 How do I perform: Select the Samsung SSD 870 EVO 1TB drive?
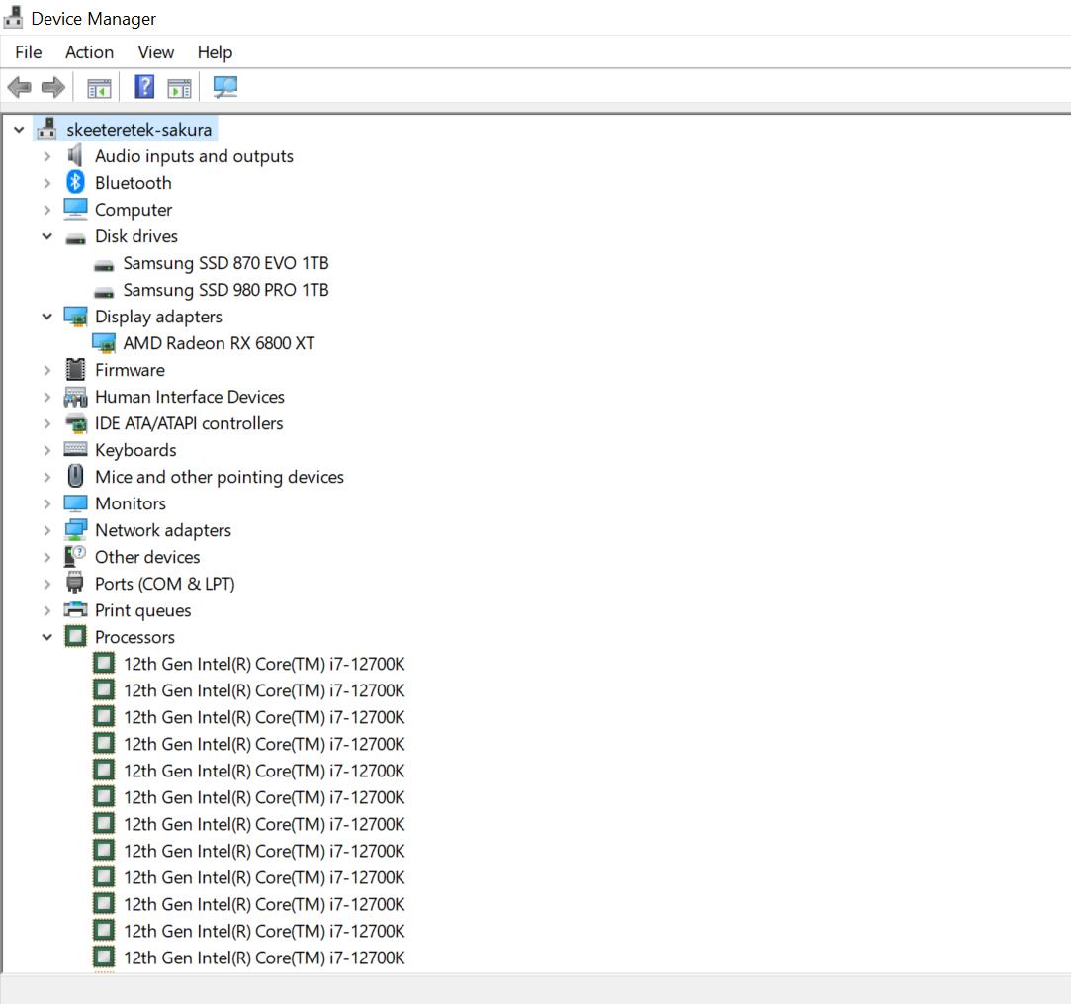pos(226,262)
